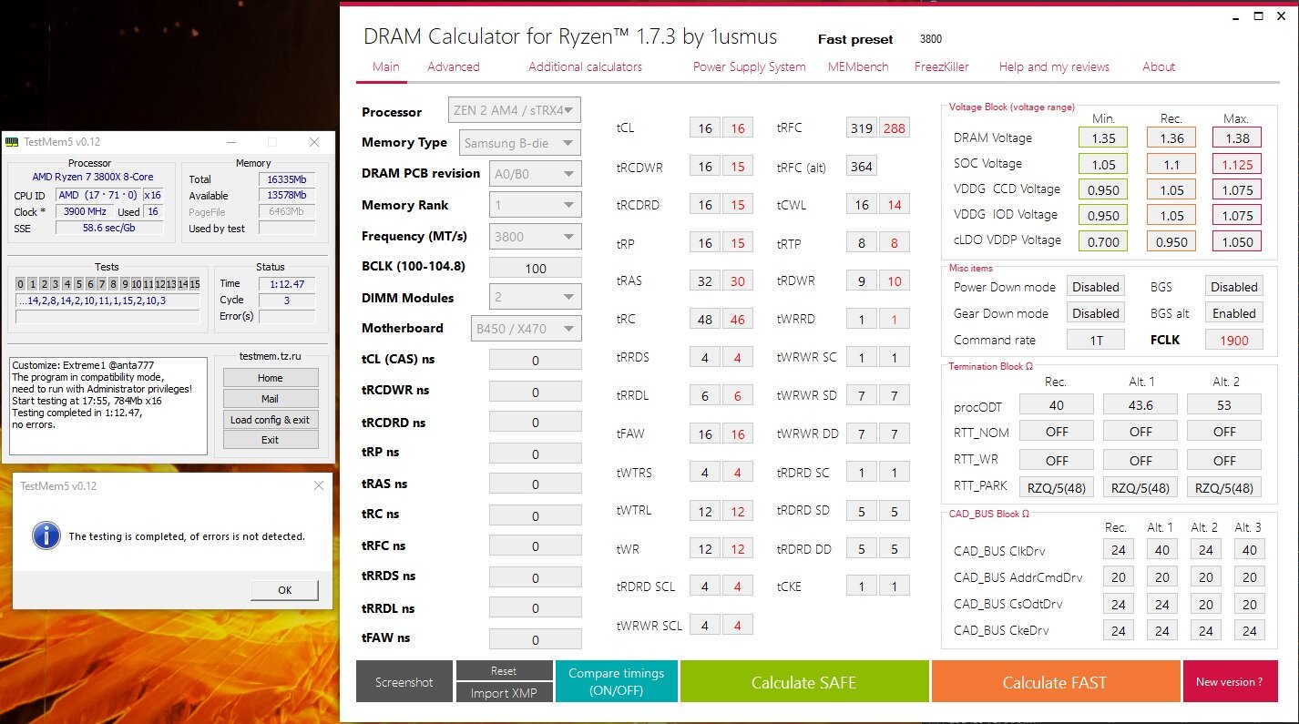The height and width of the screenshot is (724, 1299).
Task: Click the RTT_PARK Rec. value RZQ/5(48)
Action: pos(1057,488)
